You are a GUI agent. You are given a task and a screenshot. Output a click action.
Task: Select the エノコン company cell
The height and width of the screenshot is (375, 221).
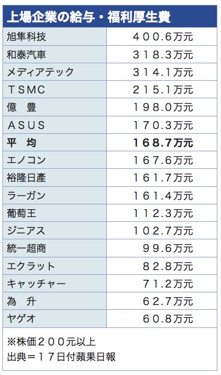click(x=55, y=160)
